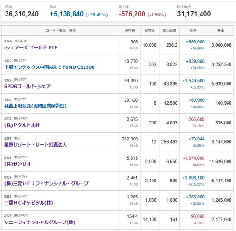Click holdings quantity 14,100

pyautogui.click(x=150, y=220)
